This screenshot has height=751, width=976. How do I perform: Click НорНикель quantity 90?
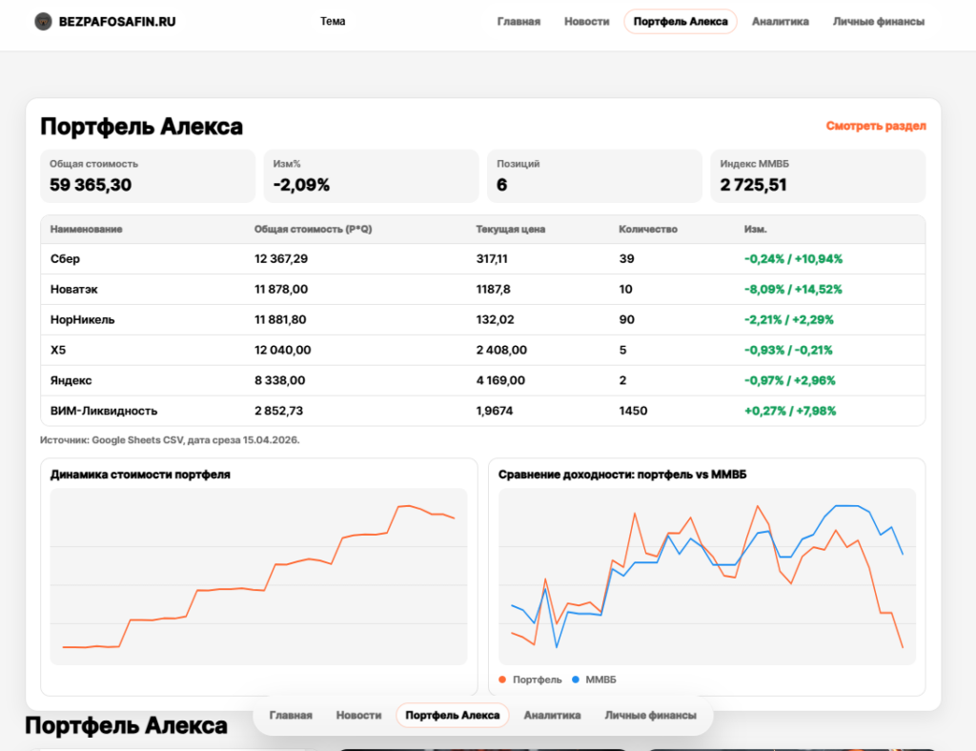626,320
